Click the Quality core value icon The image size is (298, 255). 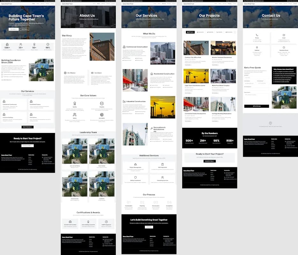[x=75, y=104]
